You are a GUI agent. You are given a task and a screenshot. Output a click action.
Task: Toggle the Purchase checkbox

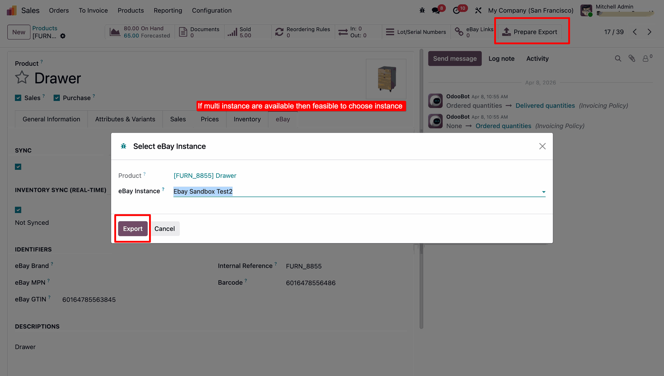57,98
